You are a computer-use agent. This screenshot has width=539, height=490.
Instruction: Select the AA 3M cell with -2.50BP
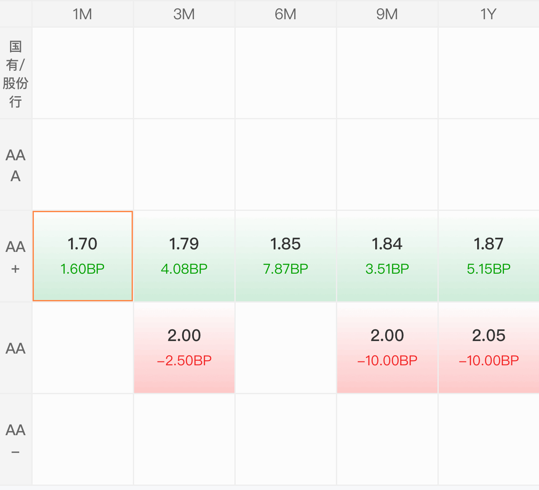click(184, 347)
